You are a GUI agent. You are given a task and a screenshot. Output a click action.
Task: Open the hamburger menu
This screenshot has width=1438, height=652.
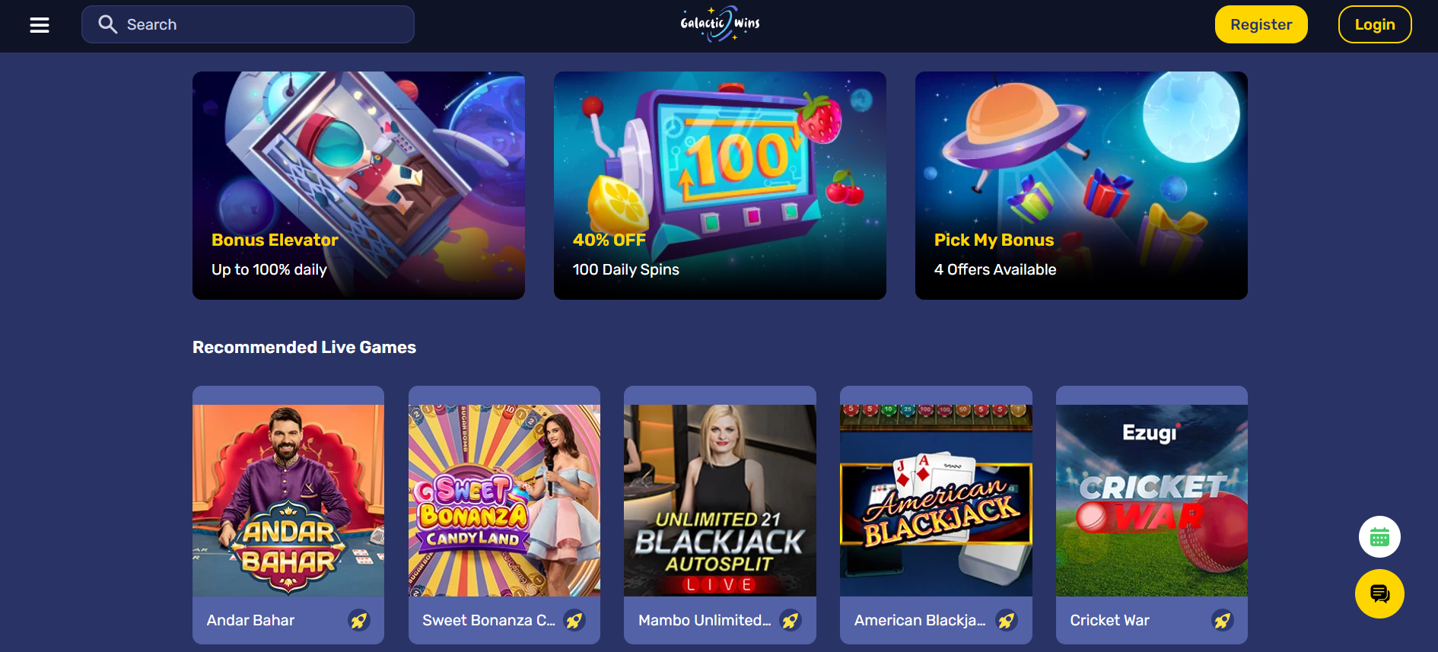(x=40, y=25)
